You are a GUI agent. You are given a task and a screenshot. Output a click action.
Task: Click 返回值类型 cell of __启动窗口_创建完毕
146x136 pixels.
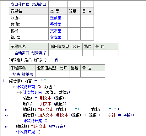(x=60, y=53)
